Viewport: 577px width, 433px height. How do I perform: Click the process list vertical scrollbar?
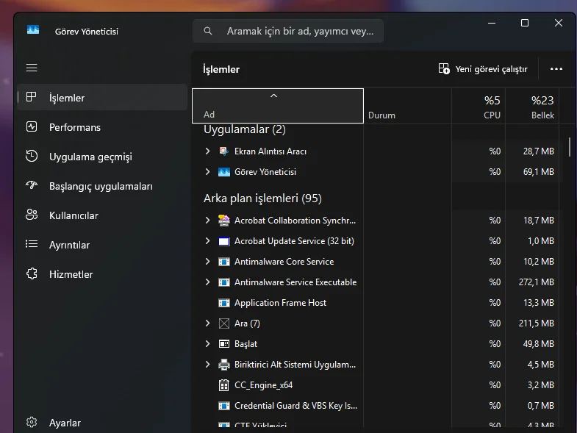coord(569,147)
